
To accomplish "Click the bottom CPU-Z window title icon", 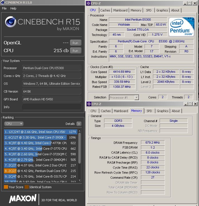I will tap(89, 104).
